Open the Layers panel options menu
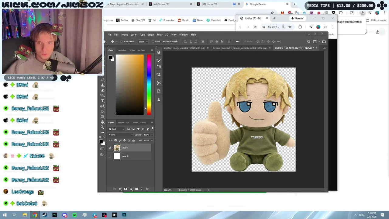389x219 pixels. pos(152,122)
